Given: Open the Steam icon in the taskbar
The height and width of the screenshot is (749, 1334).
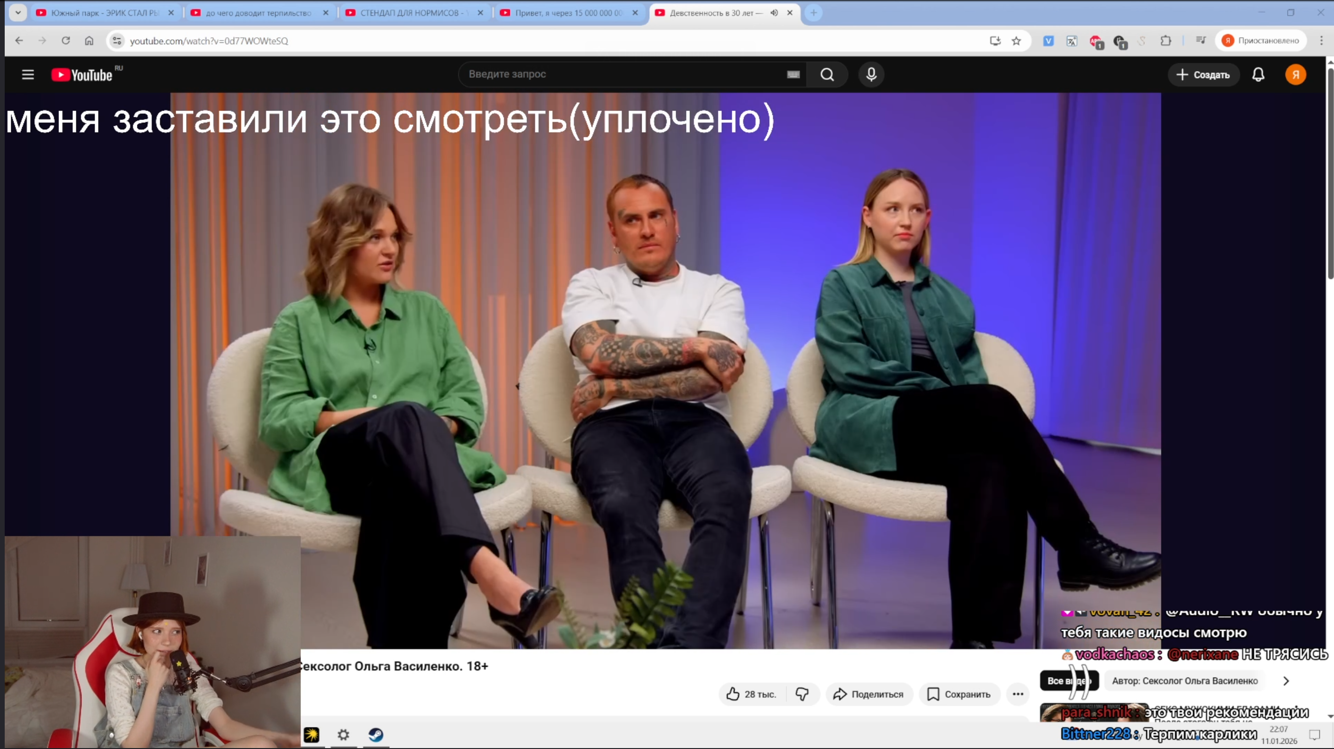Looking at the screenshot, I should [x=375, y=734].
